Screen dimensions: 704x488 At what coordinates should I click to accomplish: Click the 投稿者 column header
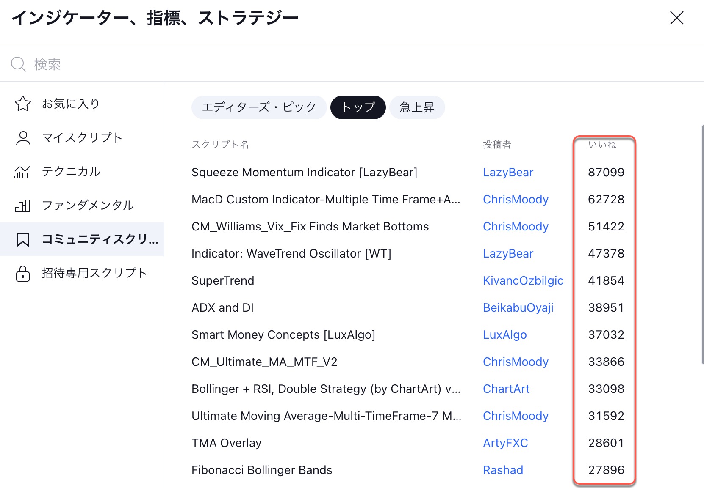point(497,145)
